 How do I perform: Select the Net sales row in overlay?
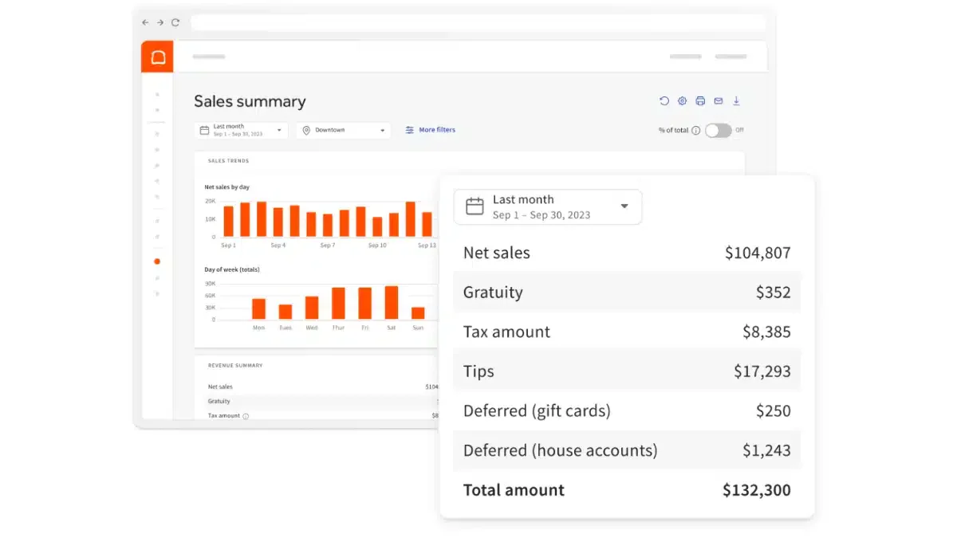click(x=627, y=253)
